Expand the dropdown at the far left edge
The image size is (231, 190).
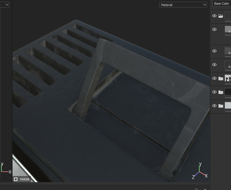5,5
